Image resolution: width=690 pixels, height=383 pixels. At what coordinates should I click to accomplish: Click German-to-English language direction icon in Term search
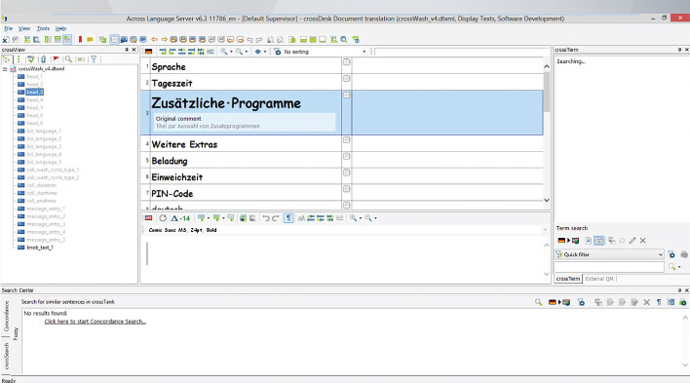pyautogui.click(x=568, y=241)
